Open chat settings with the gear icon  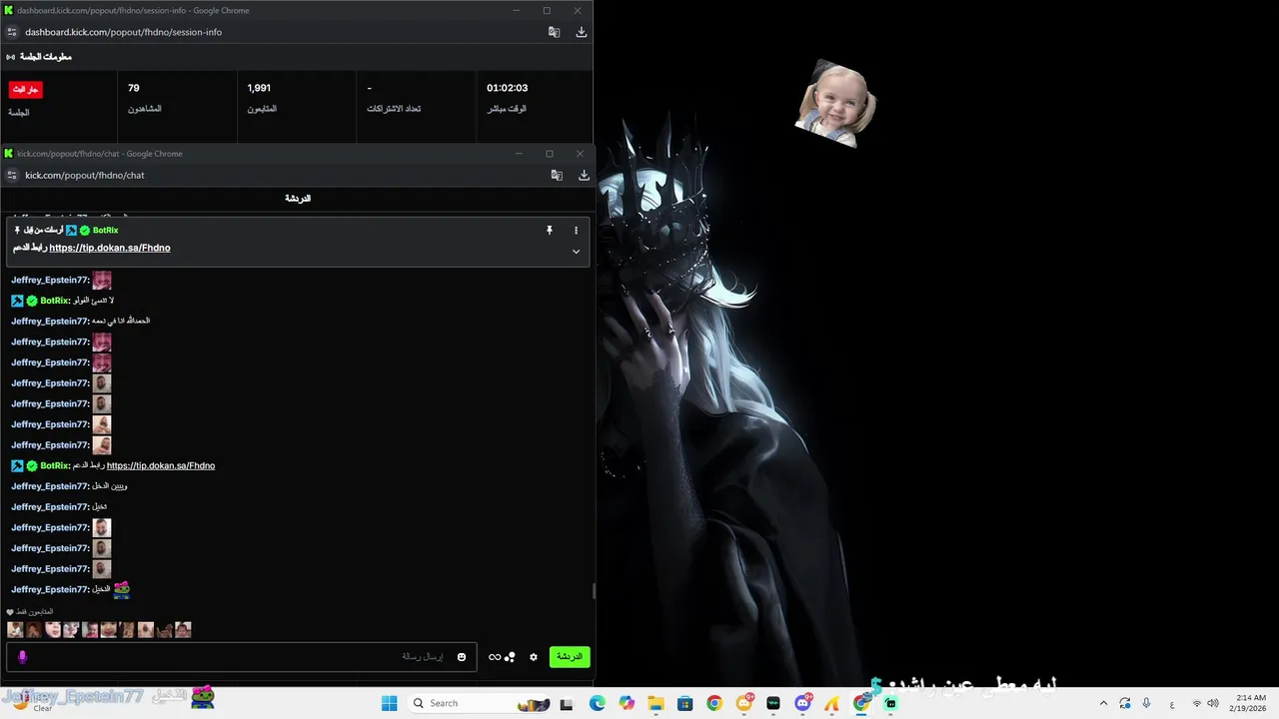click(534, 657)
